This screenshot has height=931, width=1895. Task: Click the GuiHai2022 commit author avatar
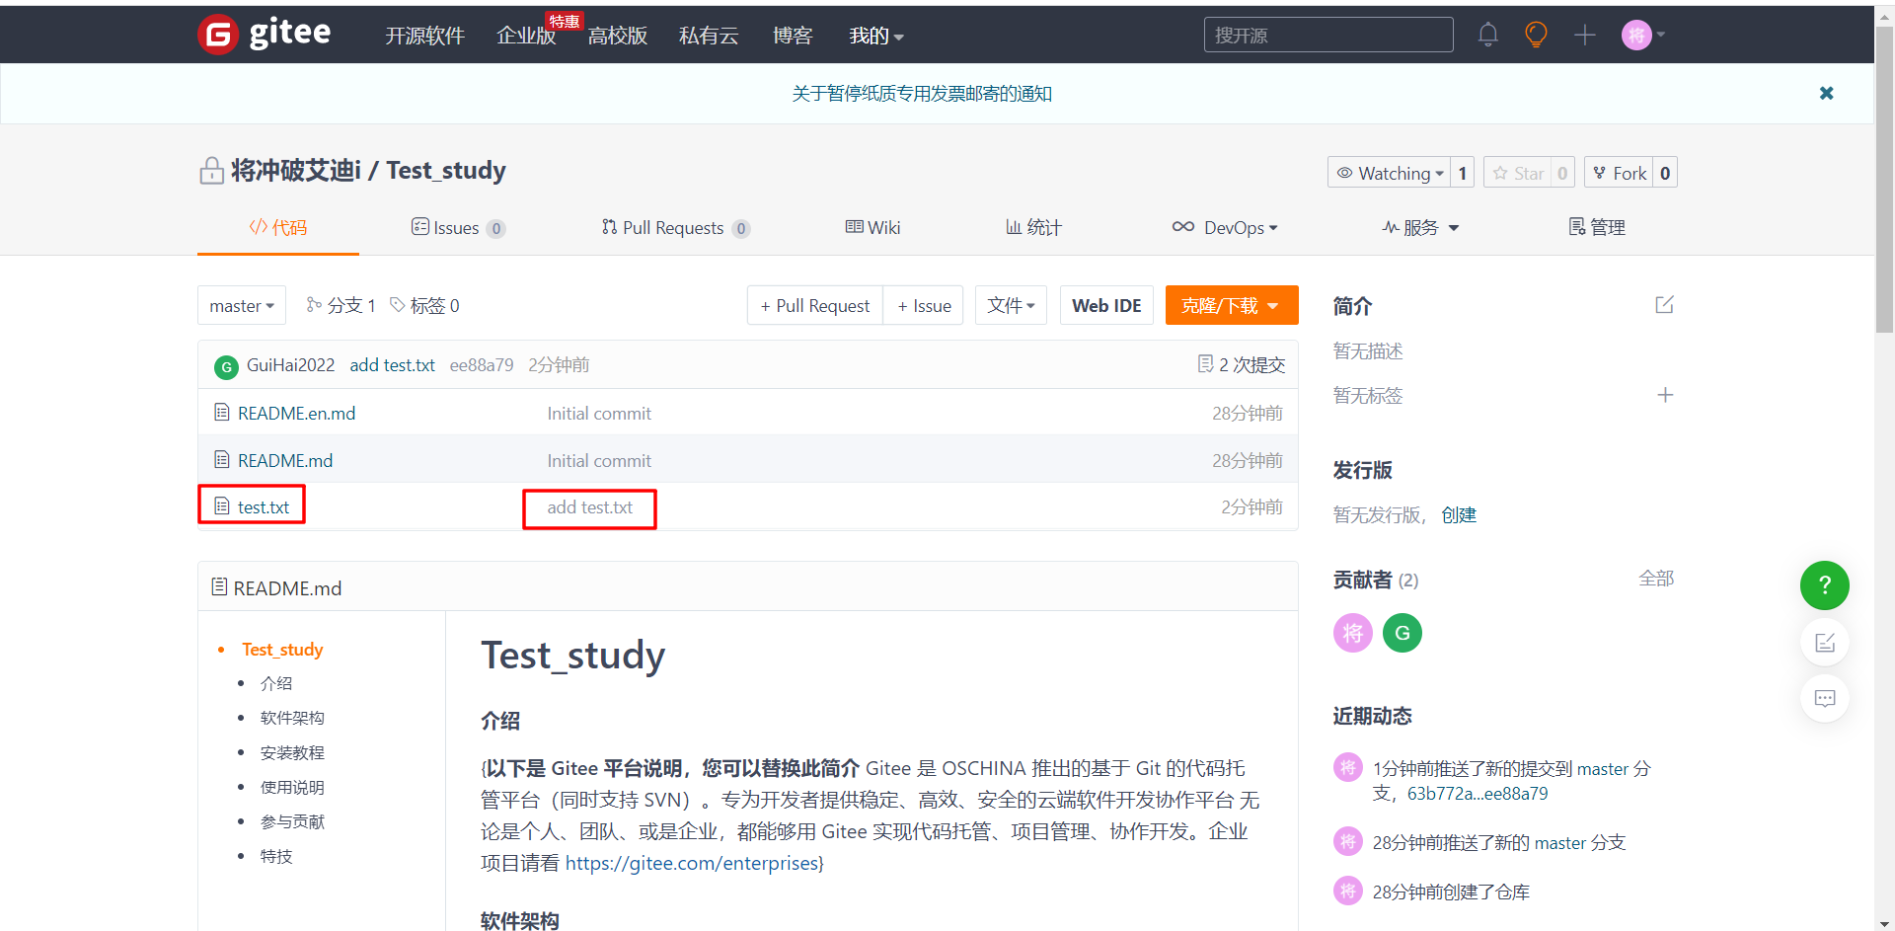point(226,366)
